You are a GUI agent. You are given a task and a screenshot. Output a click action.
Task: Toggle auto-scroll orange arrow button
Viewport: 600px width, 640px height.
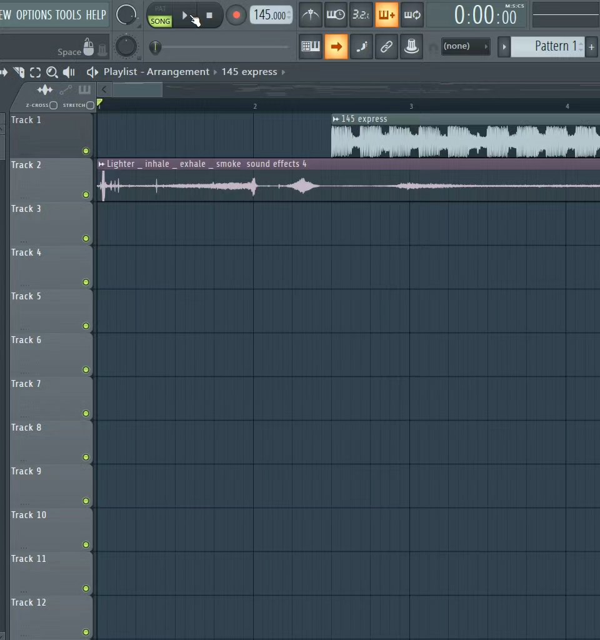point(336,46)
